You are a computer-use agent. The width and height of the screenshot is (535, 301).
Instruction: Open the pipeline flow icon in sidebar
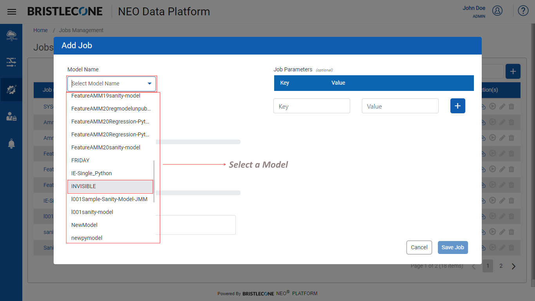coord(11,62)
